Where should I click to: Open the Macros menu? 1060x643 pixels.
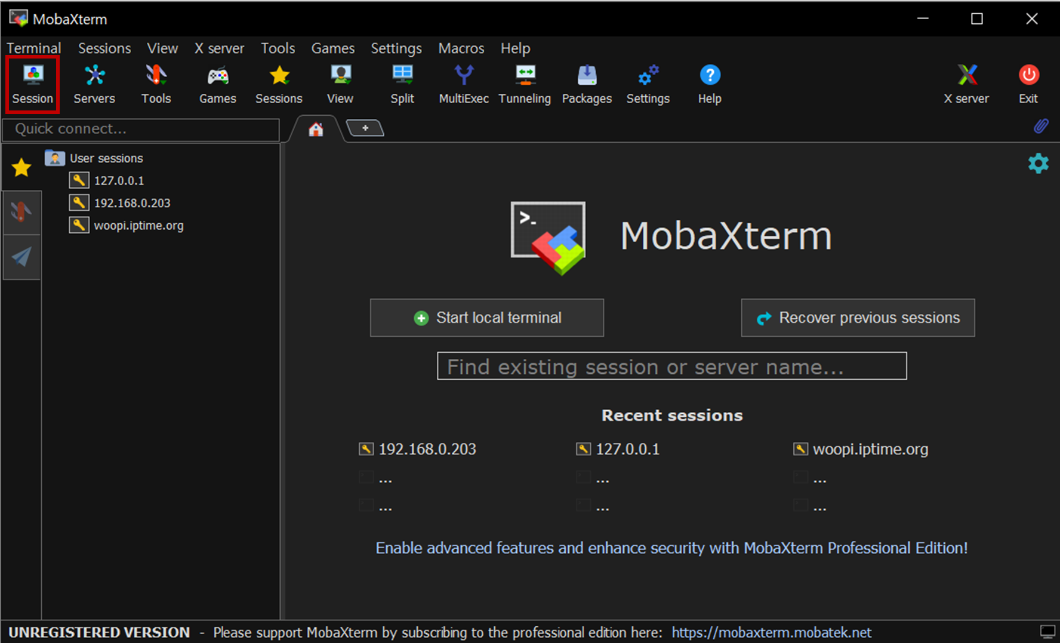461,48
